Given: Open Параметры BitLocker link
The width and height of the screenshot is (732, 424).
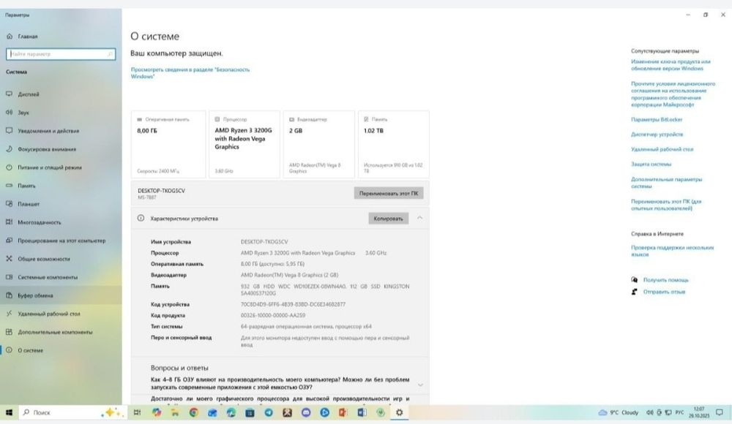Looking at the screenshot, I should click(x=657, y=119).
